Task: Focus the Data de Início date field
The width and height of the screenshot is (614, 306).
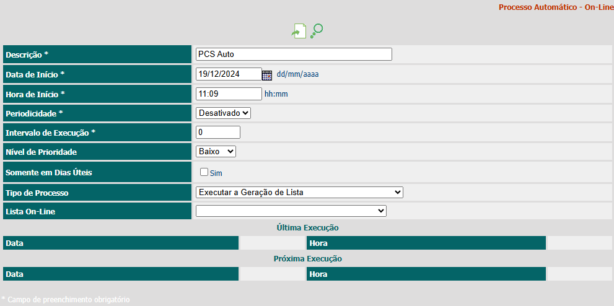Action: pos(229,74)
